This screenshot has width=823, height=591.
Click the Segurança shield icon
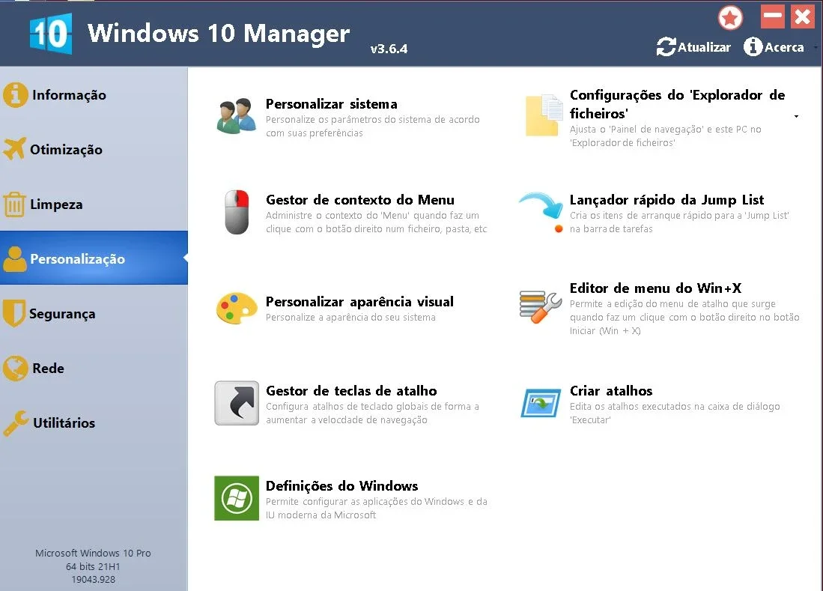[13, 313]
